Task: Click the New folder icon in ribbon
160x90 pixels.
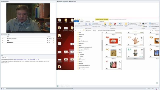Action: pyautogui.click(x=126, y=24)
